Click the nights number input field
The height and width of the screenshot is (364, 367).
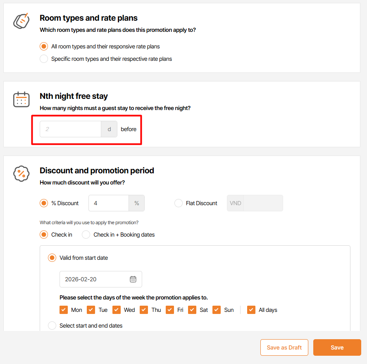(x=70, y=129)
